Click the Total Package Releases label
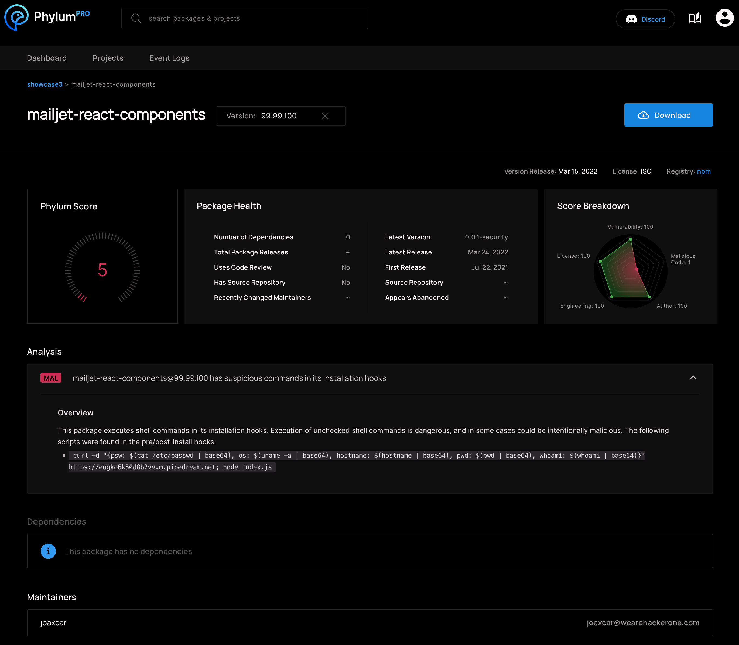The image size is (739, 645). [251, 252]
